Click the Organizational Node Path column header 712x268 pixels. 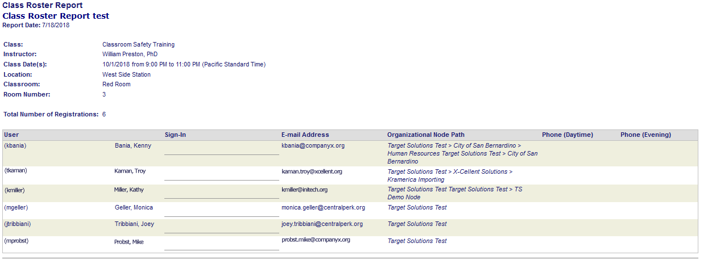point(425,135)
